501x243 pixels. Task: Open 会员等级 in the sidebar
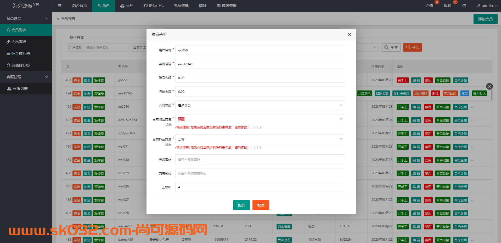coord(26,42)
